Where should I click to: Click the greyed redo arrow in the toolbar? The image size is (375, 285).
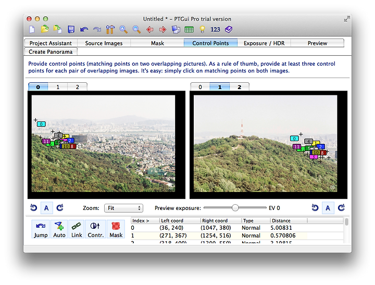tap(97, 29)
